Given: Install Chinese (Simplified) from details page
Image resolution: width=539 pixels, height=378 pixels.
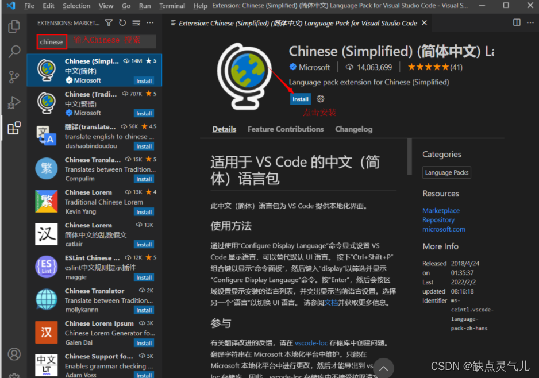Looking at the screenshot, I should tap(301, 99).
